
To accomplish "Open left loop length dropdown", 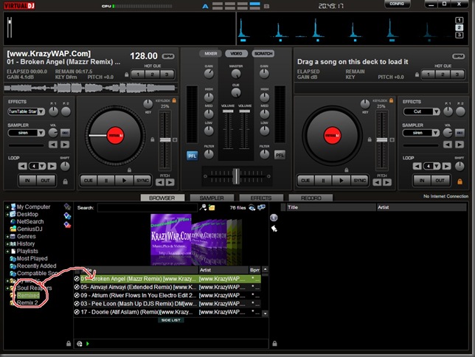I will coord(42,166).
